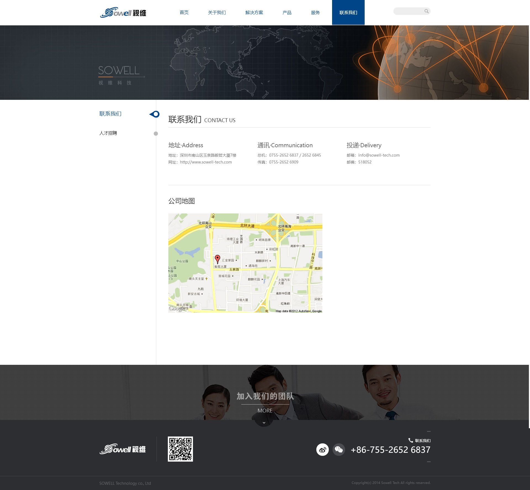Select 人才招聘 in the sidebar
Screen dimensions: 530x490
click(x=108, y=133)
